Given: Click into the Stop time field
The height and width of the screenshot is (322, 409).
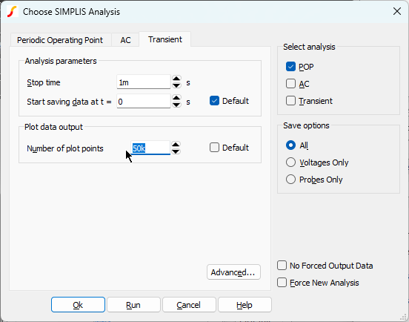Looking at the screenshot, I should click(144, 82).
